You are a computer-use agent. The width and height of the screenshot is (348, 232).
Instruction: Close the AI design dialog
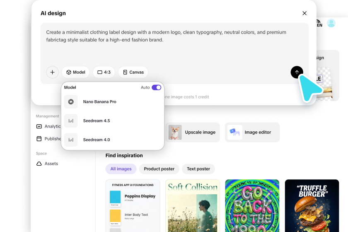pyautogui.click(x=304, y=13)
